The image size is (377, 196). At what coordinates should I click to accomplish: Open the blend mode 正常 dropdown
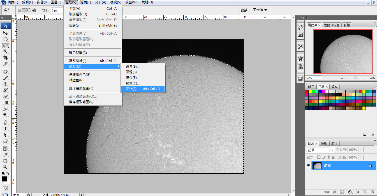(320, 150)
